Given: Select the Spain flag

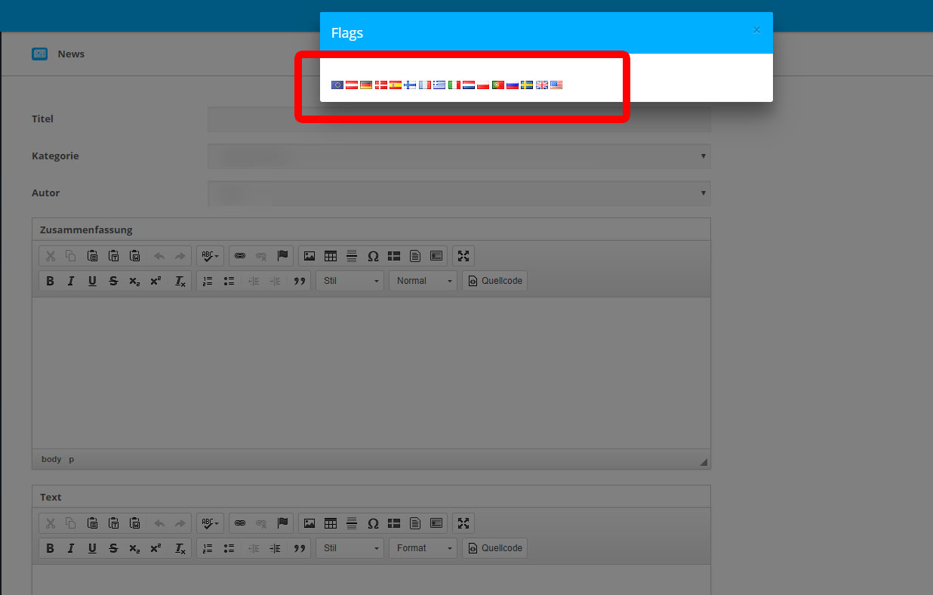Looking at the screenshot, I should pyautogui.click(x=396, y=85).
